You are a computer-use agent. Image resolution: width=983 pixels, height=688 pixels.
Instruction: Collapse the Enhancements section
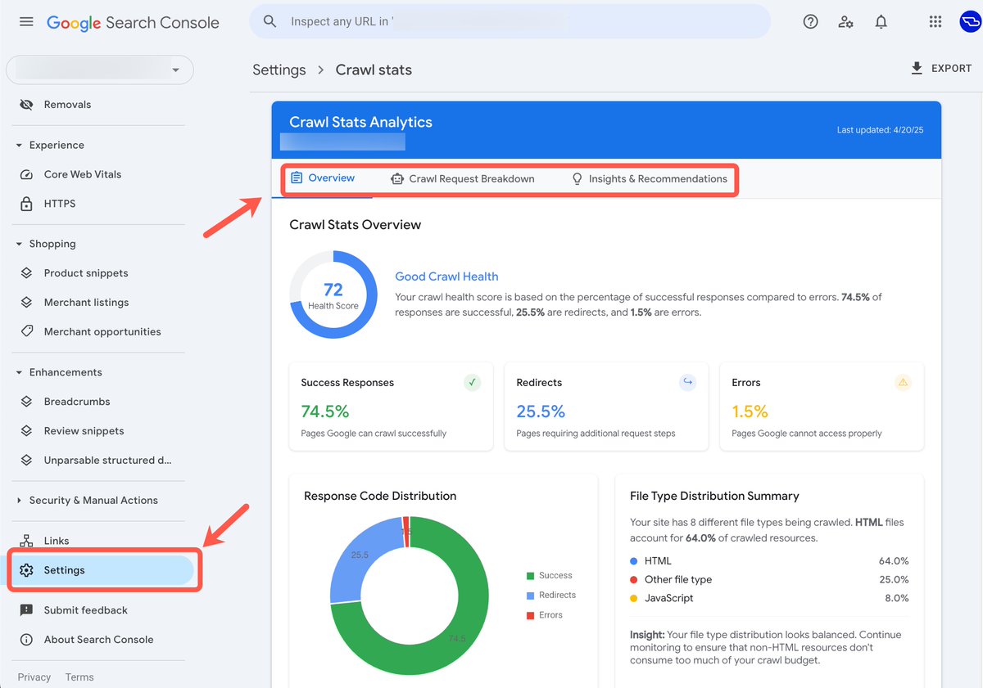[19, 372]
